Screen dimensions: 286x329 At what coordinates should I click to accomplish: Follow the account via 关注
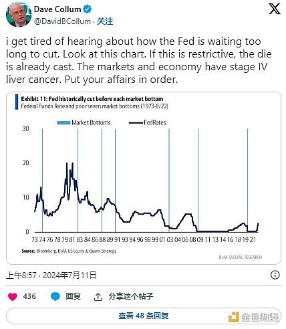pyautogui.click(x=105, y=21)
